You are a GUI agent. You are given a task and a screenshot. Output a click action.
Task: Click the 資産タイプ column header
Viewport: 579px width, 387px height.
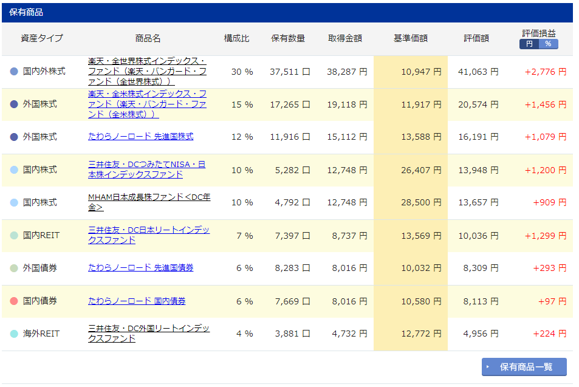pyautogui.click(x=42, y=38)
